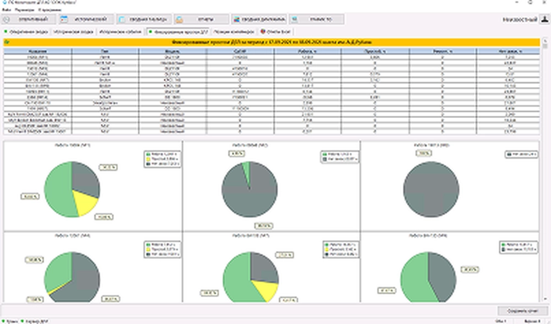The width and height of the screenshot is (551, 324).
Task: Switch to the Позиции контейнеров tab
Action: tap(234, 32)
